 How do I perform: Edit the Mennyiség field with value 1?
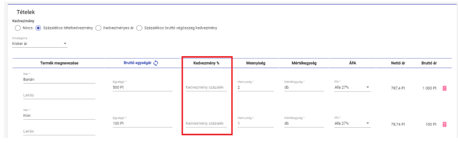(x=256, y=123)
